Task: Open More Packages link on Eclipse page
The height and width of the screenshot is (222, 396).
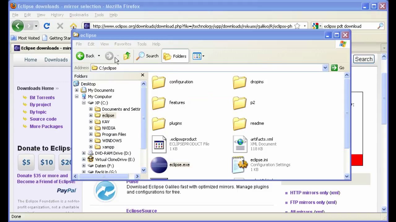Action: [x=46, y=126]
